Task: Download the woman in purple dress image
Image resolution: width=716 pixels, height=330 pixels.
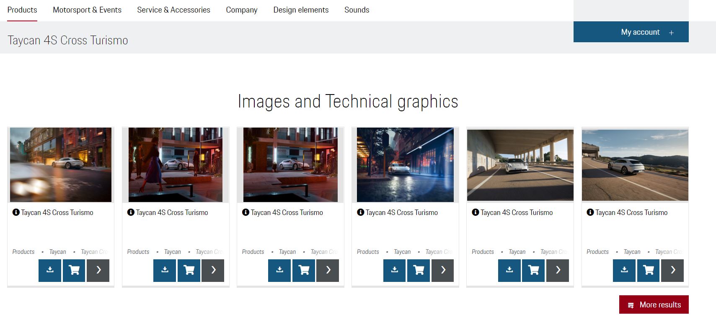Action: pos(165,270)
